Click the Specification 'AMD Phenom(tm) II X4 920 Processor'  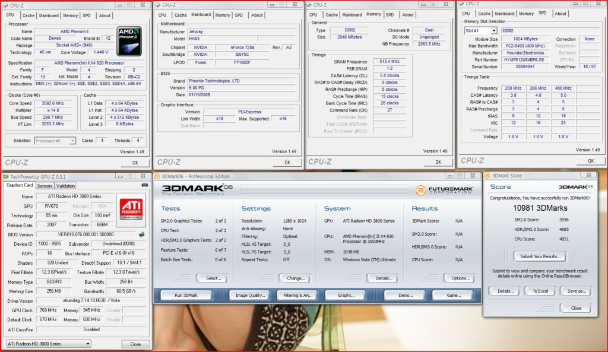89,63
